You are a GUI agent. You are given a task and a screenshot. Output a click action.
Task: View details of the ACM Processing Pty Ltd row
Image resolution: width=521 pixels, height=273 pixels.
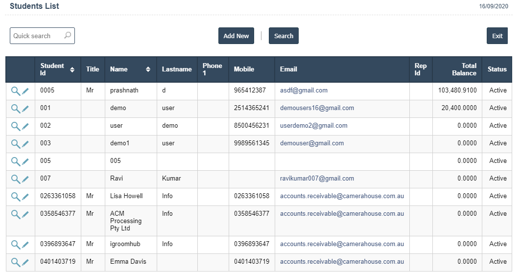tap(16, 214)
